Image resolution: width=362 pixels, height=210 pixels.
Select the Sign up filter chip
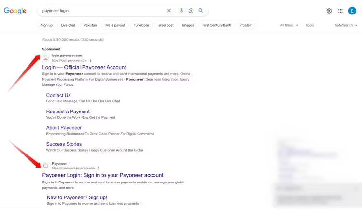coord(47,25)
